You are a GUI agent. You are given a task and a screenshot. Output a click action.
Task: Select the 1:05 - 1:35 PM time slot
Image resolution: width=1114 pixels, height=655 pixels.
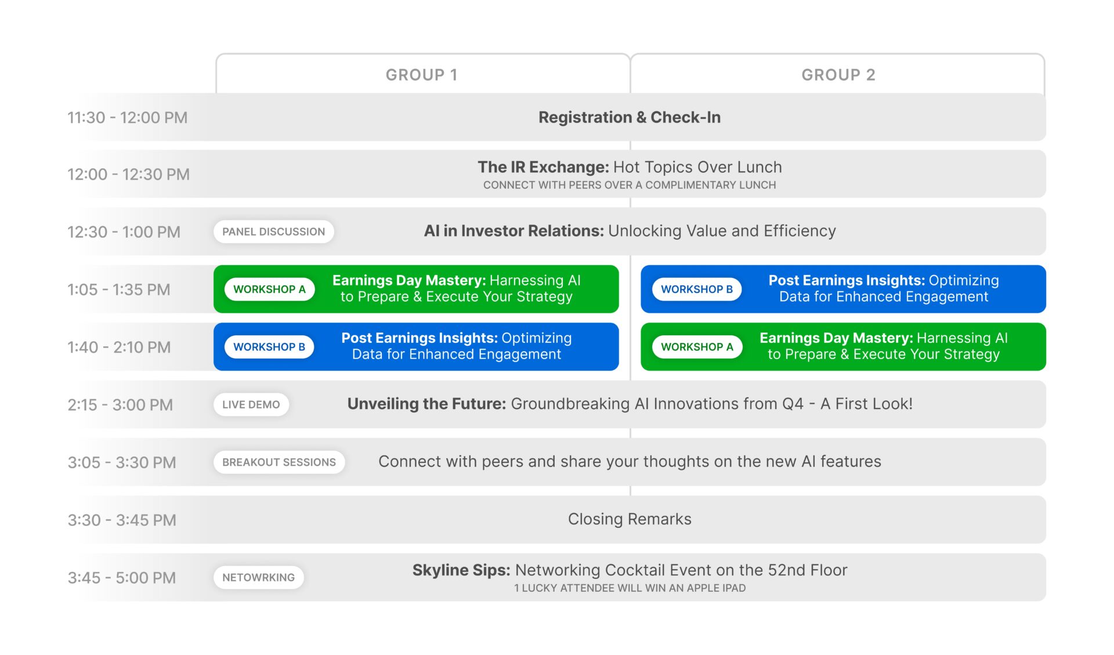(119, 289)
